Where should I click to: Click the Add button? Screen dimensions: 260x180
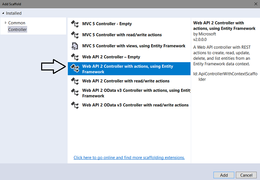pyautogui.click(x=224, y=175)
